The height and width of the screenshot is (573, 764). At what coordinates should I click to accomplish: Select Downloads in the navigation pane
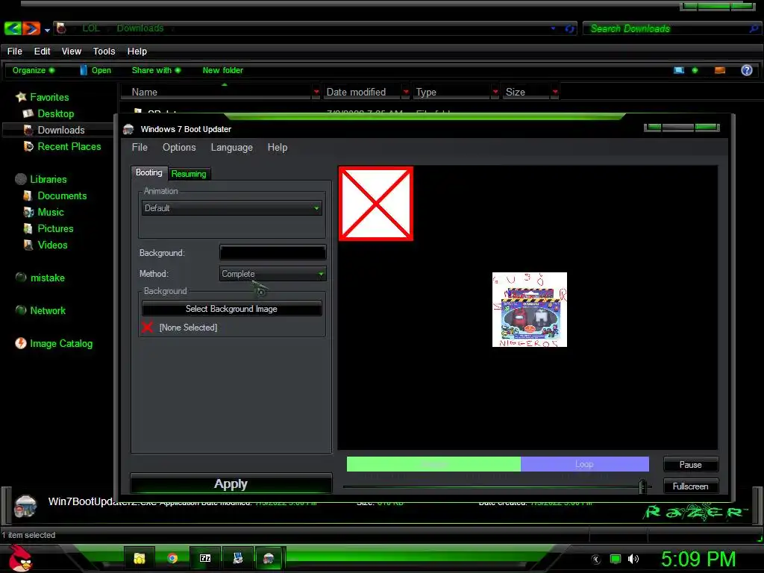[x=61, y=130]
